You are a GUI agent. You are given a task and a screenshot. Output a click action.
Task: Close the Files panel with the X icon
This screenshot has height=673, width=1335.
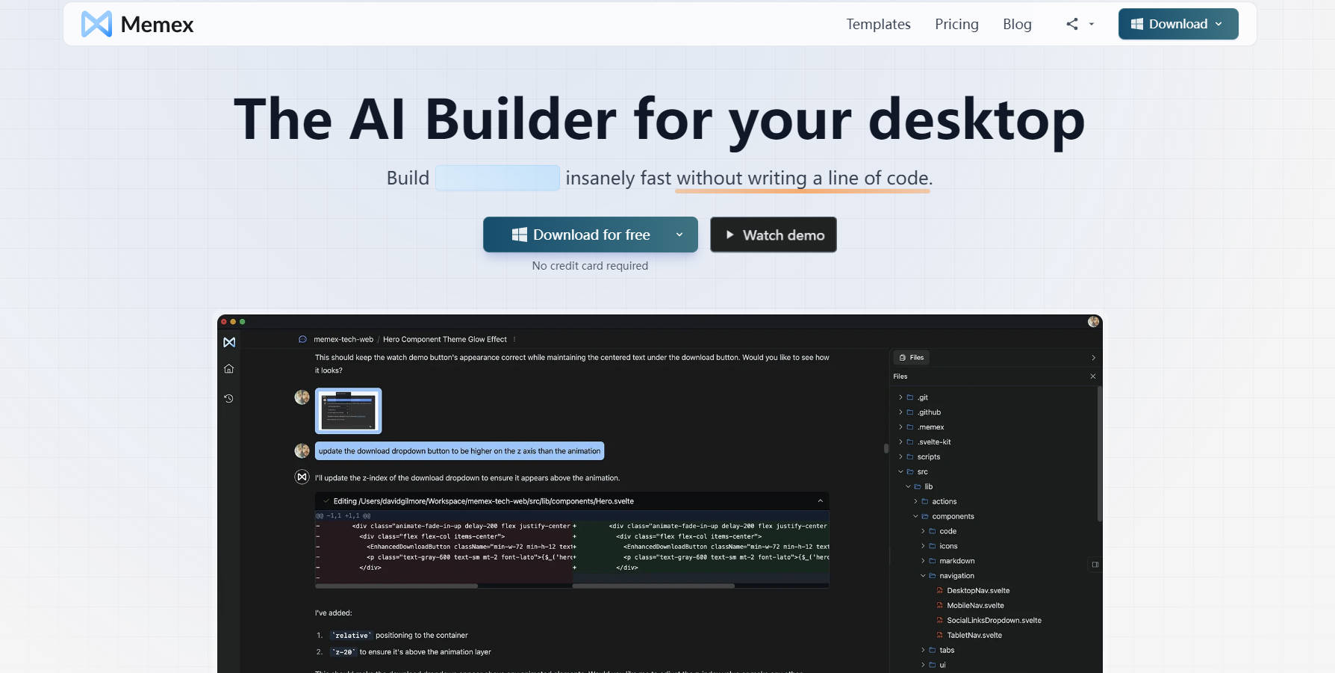tap(1092, 376)
